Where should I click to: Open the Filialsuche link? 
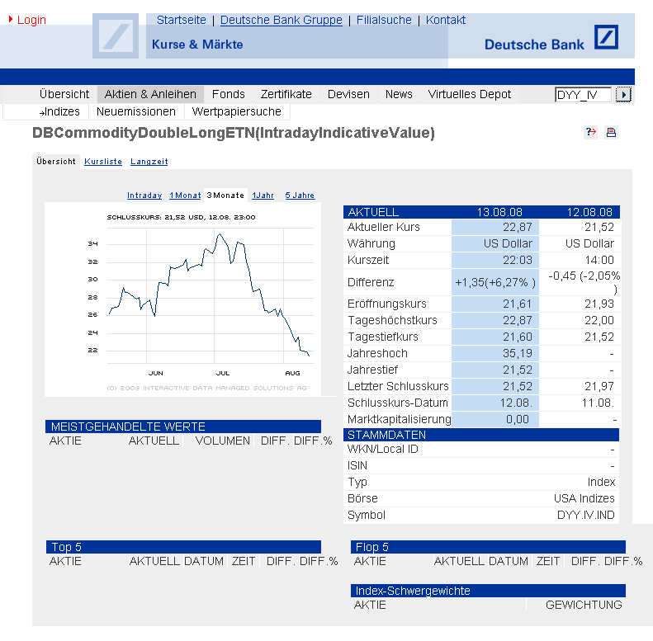384,20
